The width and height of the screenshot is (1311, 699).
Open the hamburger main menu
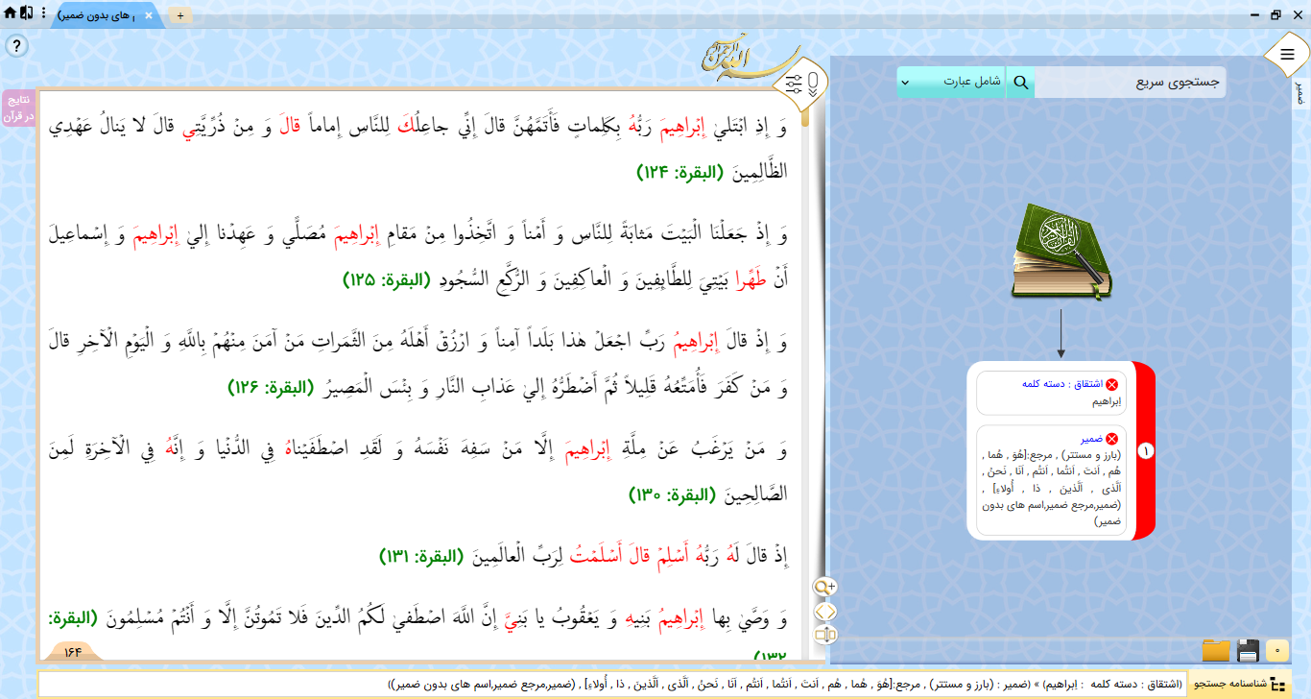coord(1287,55)
